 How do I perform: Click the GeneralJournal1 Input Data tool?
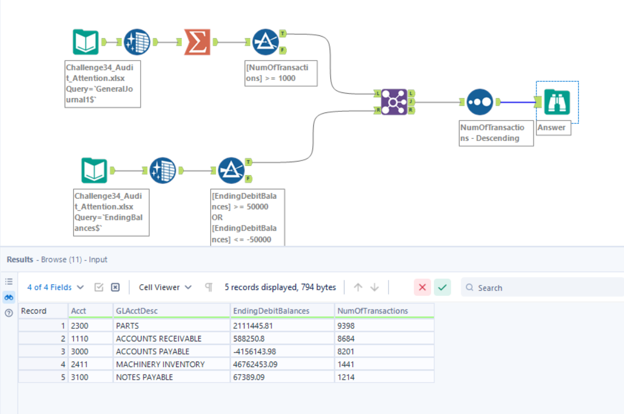[86, 42]
